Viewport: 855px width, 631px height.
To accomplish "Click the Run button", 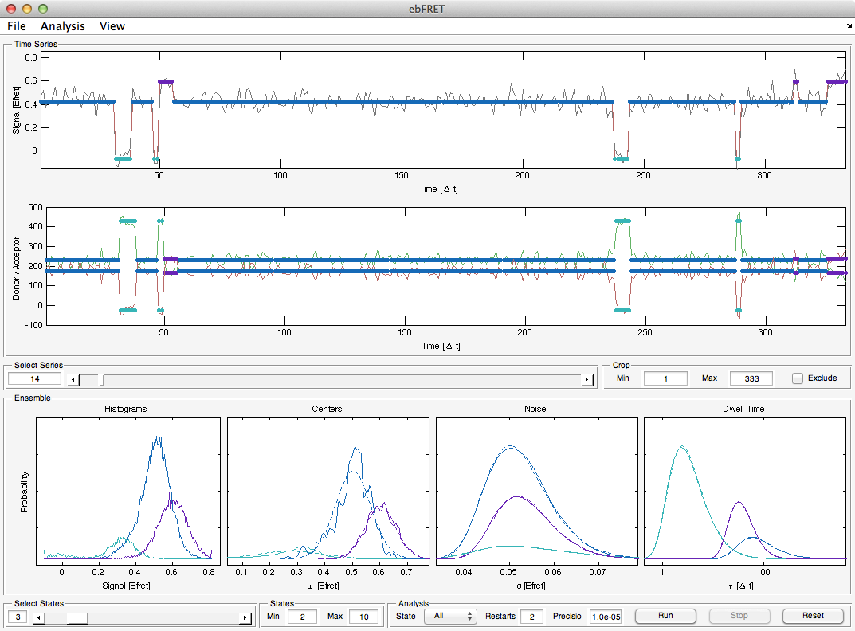I will pos(665,616).
